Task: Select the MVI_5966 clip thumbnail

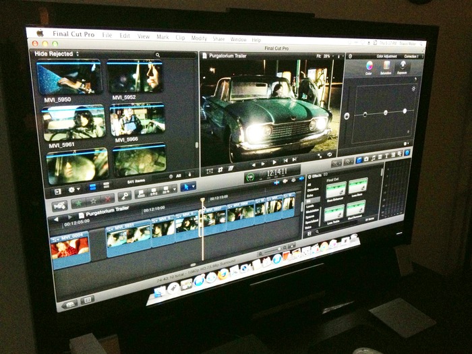Action: [x=138, y=120]
